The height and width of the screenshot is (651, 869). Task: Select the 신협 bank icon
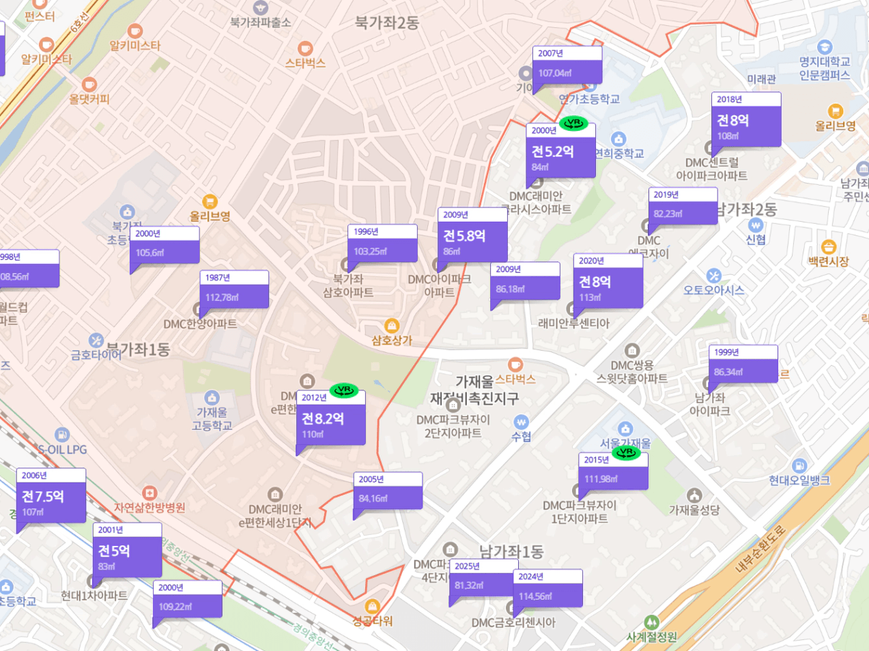click(755, 225)
